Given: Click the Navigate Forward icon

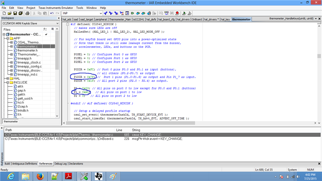Looking at the screenshot, I should [x=154, y=13].
